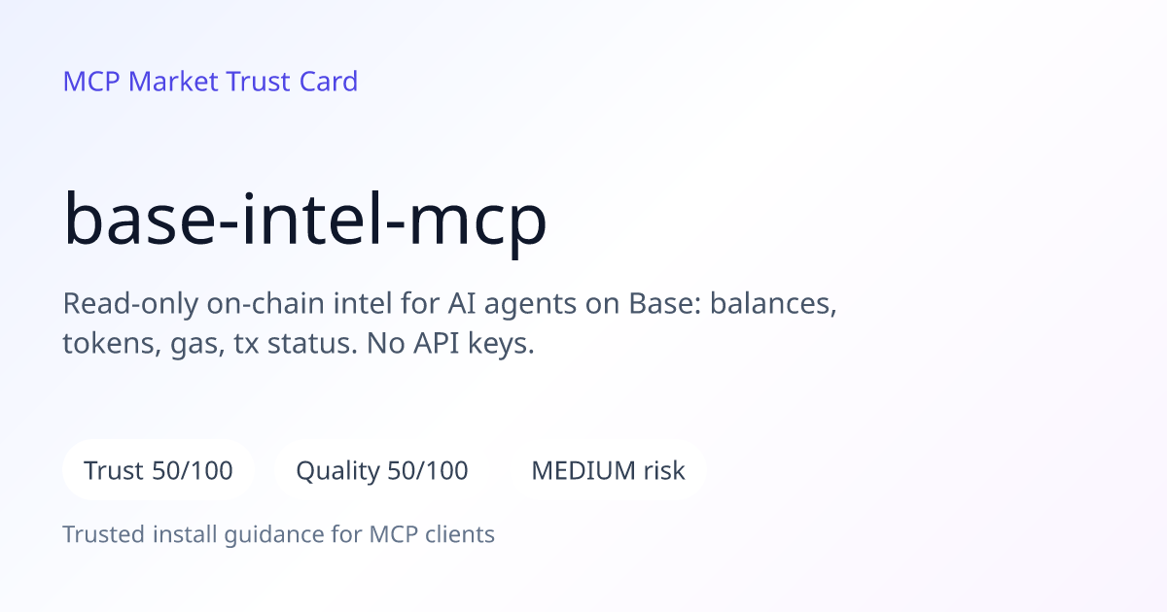
Task: Open the Quality 50/100 badge
Action: 382,471
